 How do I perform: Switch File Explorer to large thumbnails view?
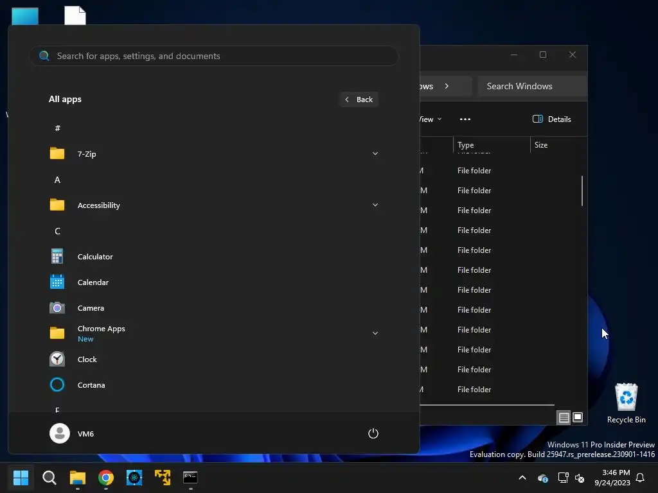point(578,417)
